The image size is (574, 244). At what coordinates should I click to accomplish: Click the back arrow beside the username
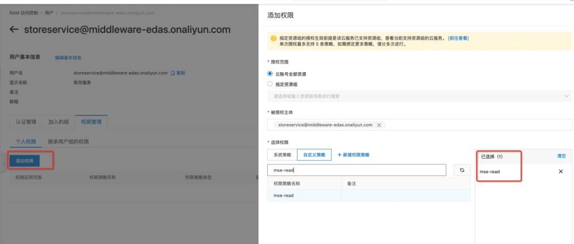(14, 30)
